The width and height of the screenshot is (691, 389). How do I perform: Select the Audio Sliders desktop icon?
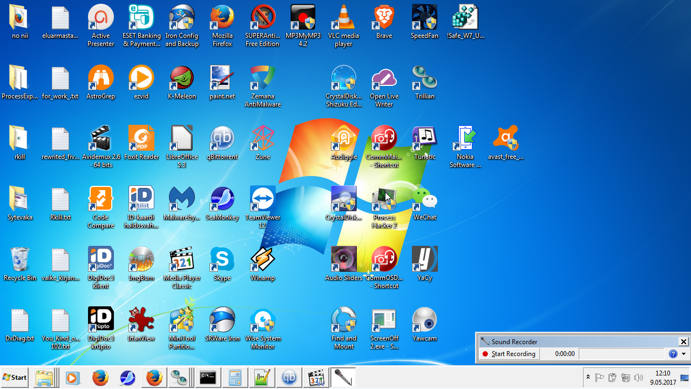click(344, 264)
